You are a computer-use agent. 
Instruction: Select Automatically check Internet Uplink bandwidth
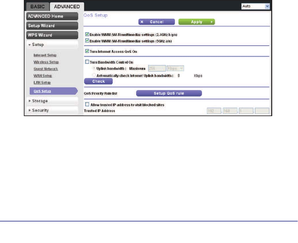click(x=94, y=75)
